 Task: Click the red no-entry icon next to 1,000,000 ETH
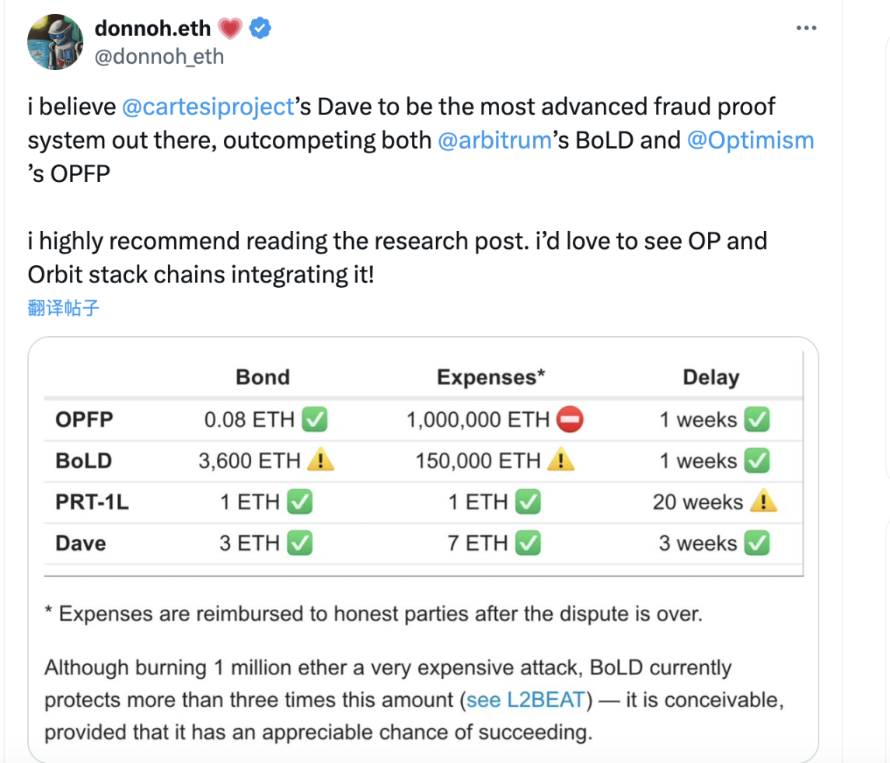tap(570, 418)
